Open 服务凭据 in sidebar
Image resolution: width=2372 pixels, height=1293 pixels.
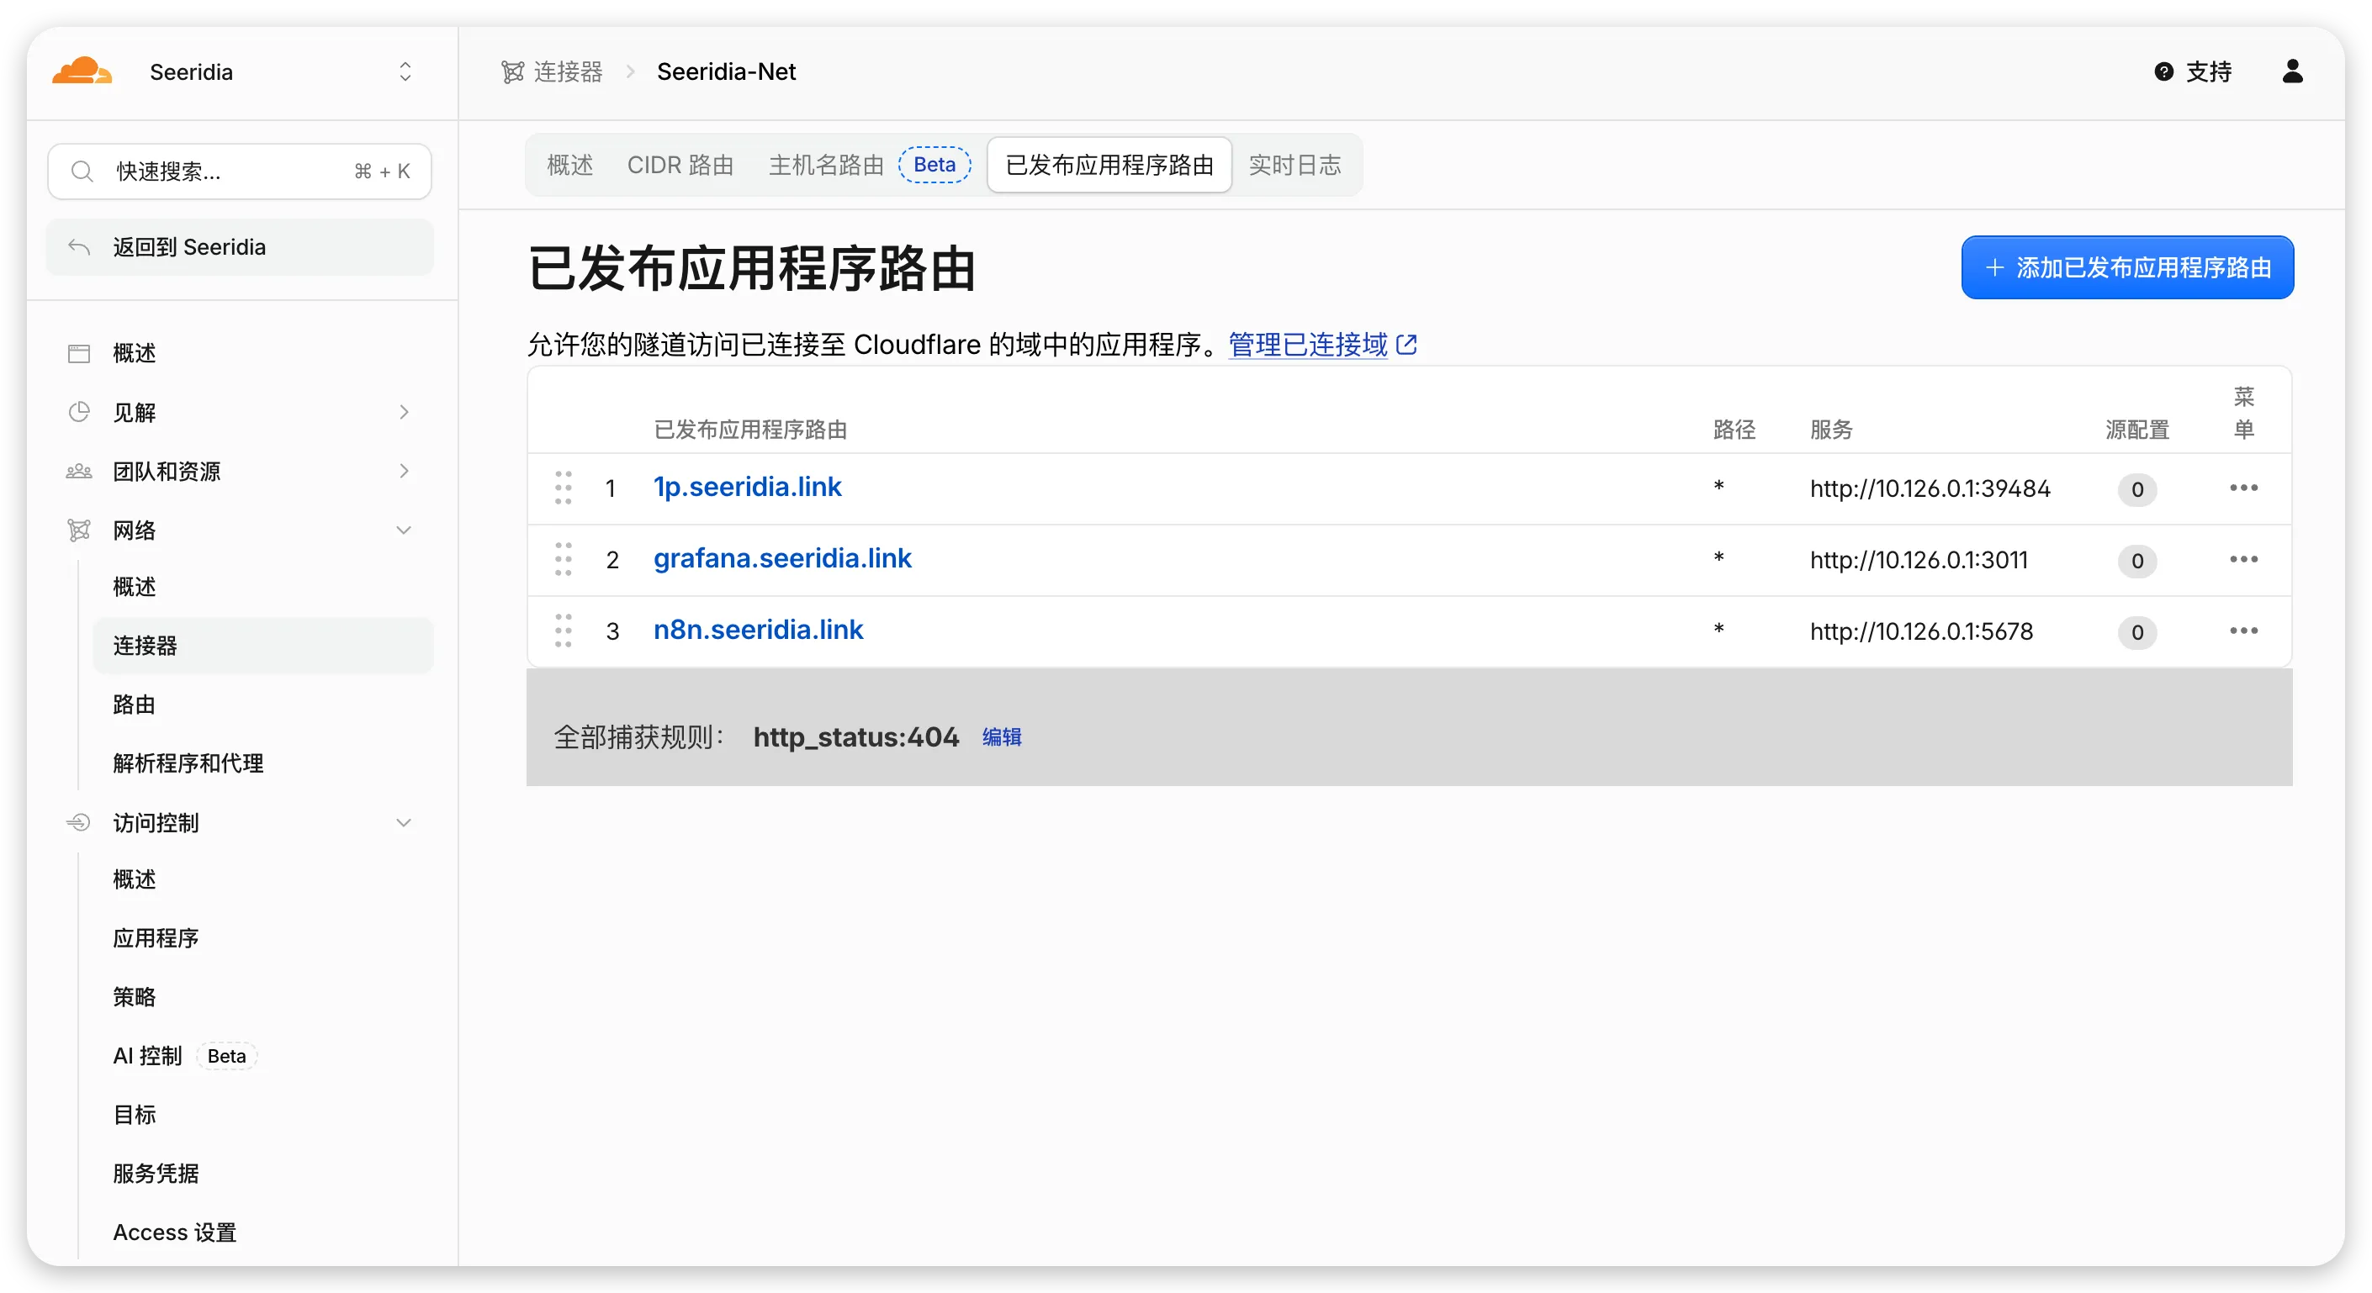click(156, 1174)
